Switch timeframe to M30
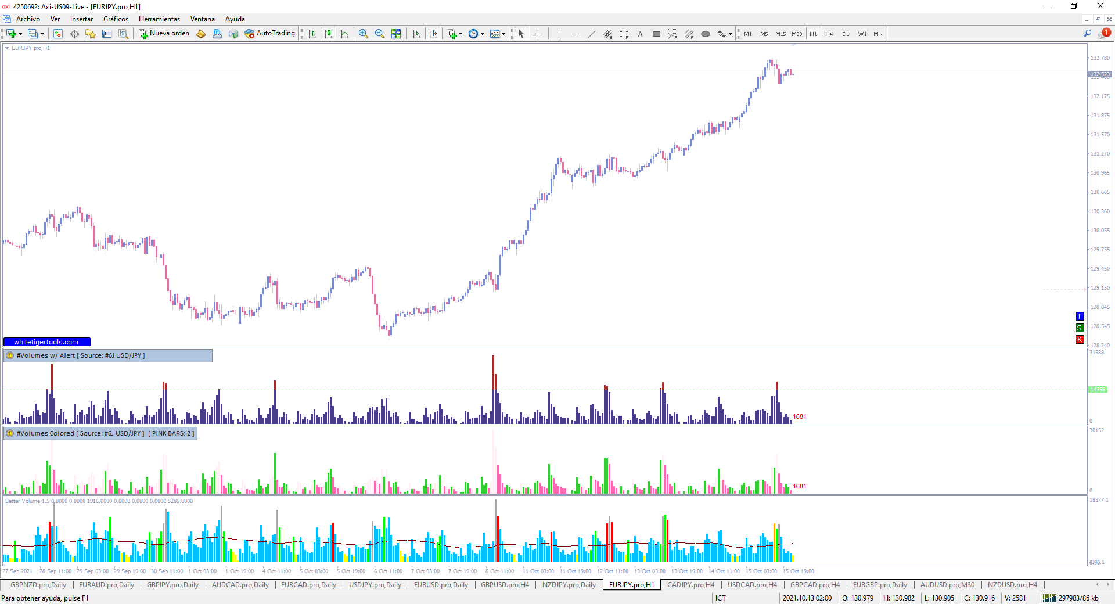Viewport: 1115px width, 604px height. tap(797, 34)
